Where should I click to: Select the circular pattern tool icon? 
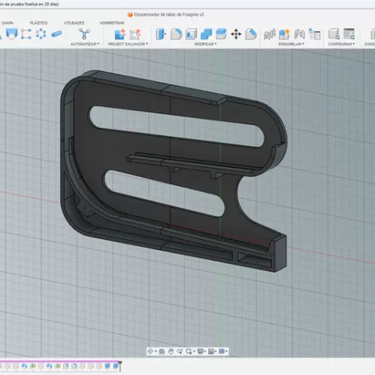click(41, 34)
